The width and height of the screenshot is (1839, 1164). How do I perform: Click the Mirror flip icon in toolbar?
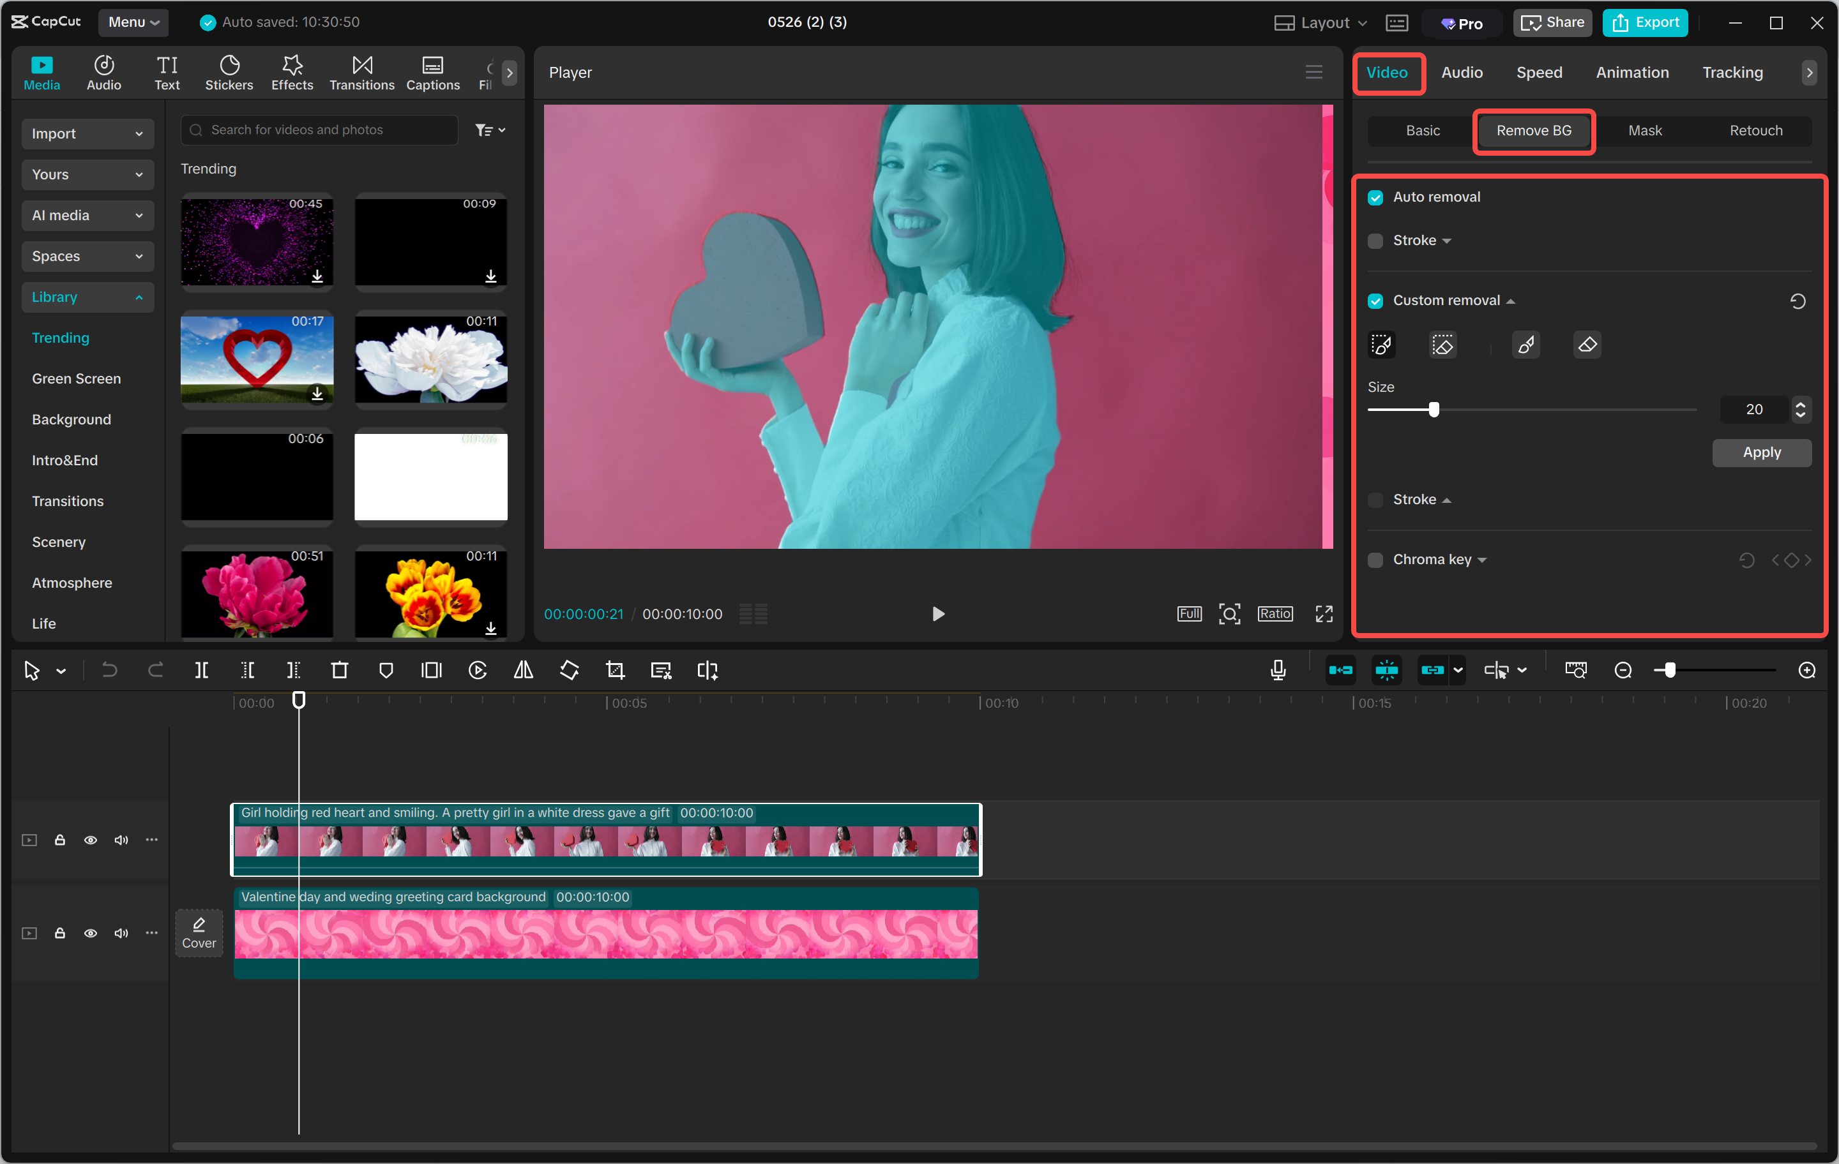tap(523, 670)
